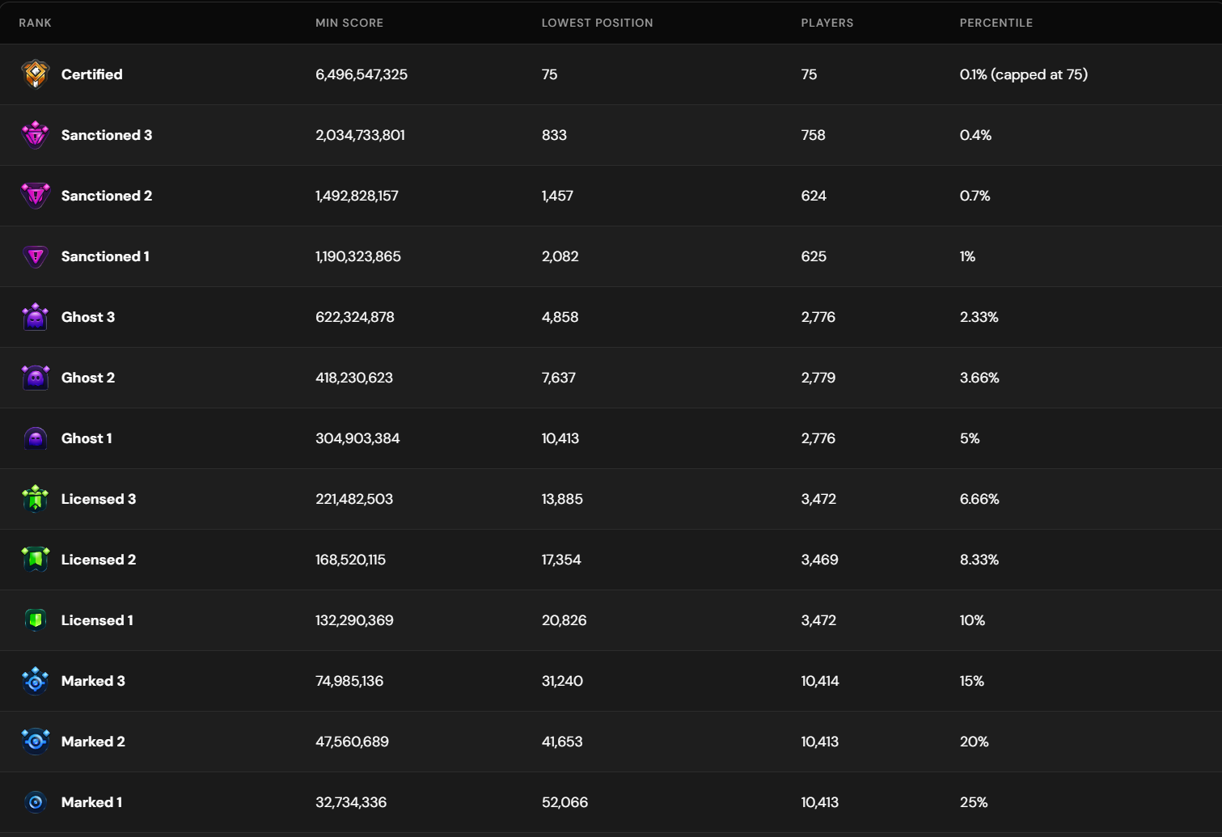Click the Marked 2 rank badge icon
This screenshot has height=837, width=1222.
click(x=36, y=742)
